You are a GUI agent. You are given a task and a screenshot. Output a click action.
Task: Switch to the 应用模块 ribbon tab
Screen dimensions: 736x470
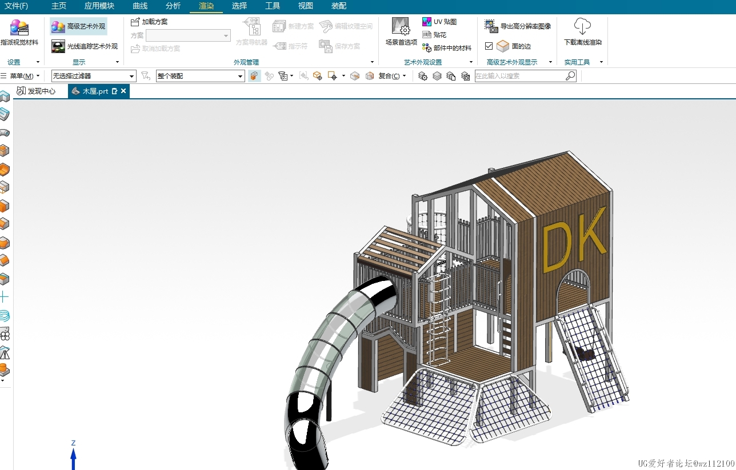pyautogui.click(x=99, y=6)
